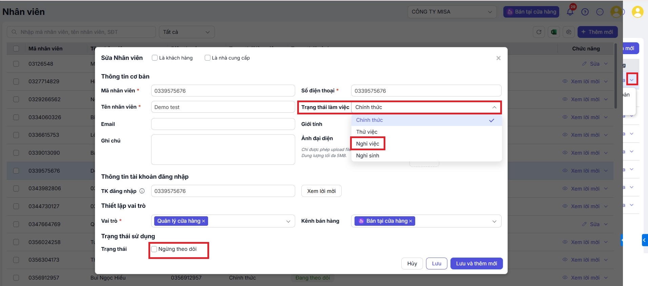
Task: Expand the Vai trò dropdown
Action: [x=288, y=221]
